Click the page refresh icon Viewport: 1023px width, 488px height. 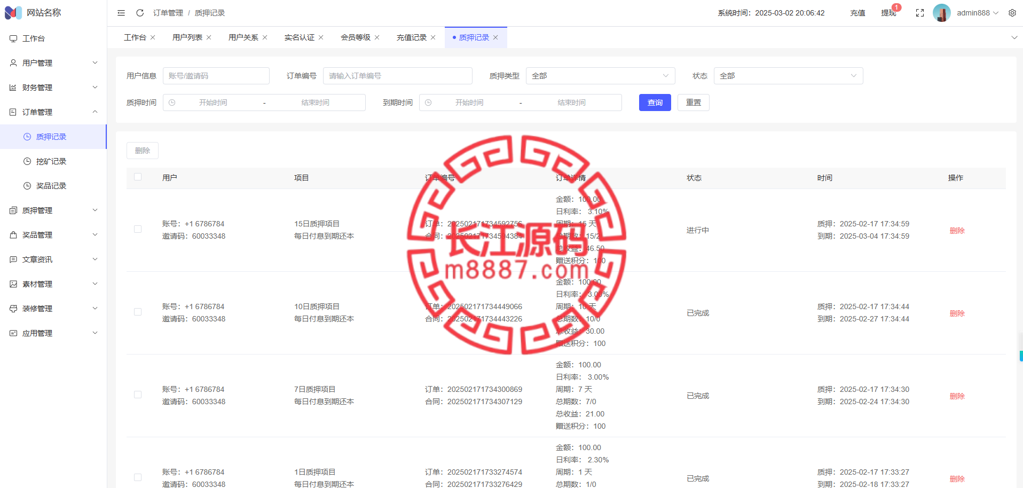coord(140,13)
